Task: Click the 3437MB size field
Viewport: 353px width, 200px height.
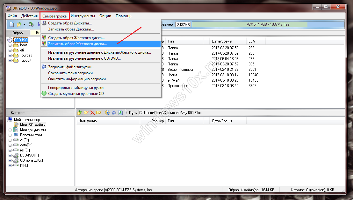Action: click(183, 24)
